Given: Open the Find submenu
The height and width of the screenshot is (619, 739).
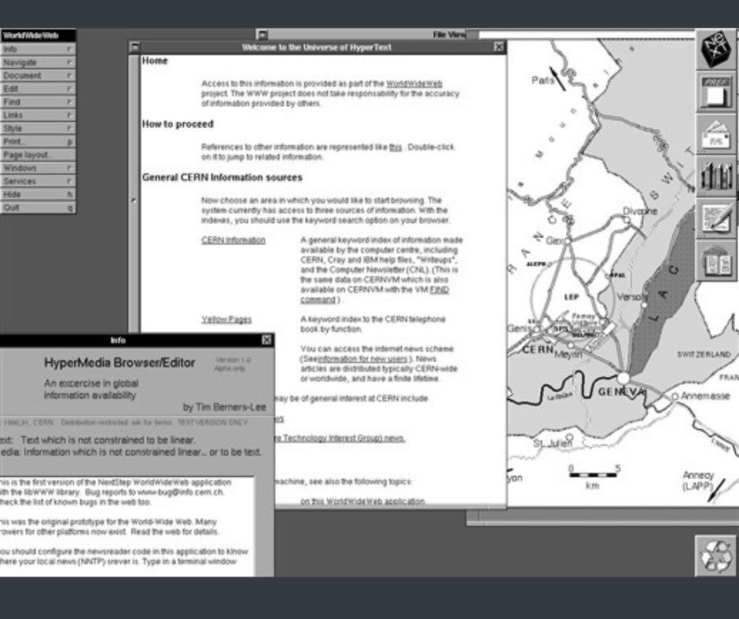Looking at the screenshot, I should pyautogui.click(x=38, y=102).
